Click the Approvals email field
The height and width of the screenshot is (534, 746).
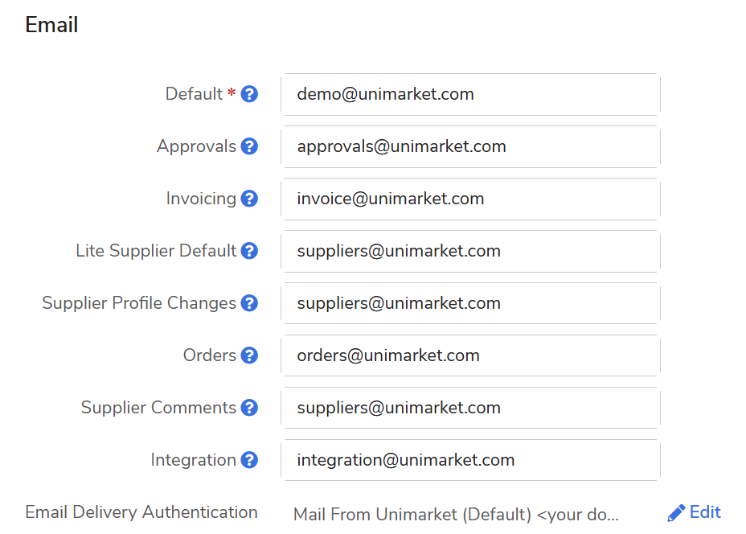(470, 146)
